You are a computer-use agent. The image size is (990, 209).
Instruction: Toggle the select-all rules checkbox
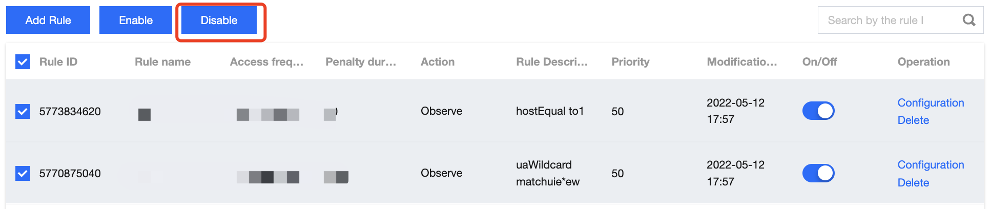[23, 62]
